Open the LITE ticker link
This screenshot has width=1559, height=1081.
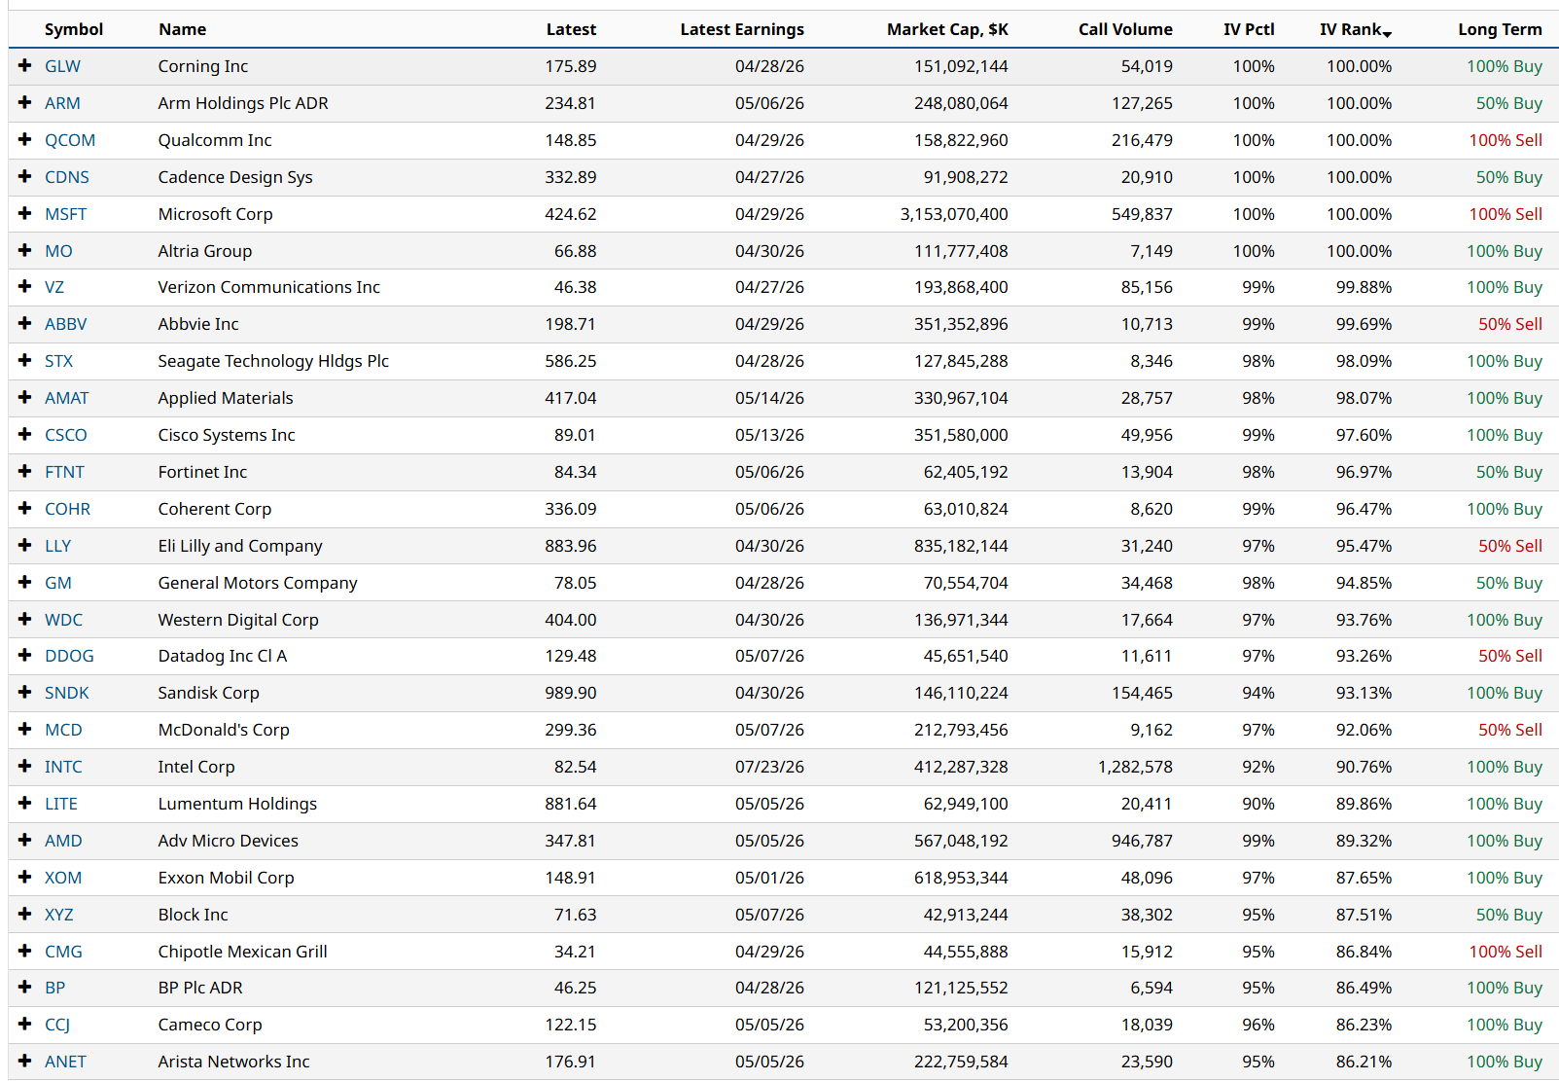coord(60,804)
